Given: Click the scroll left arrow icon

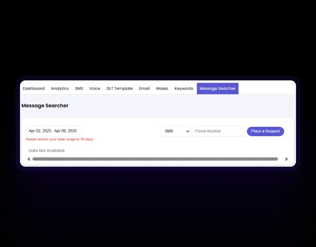Looking at the screenshot, I should pyautogui.click(x=28, y=159).
